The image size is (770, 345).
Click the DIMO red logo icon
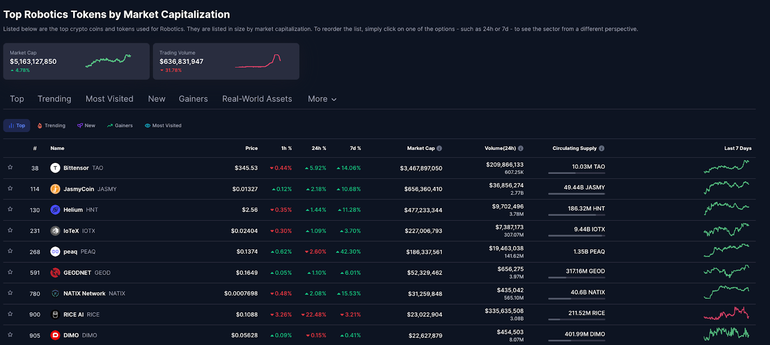(55, 335)
